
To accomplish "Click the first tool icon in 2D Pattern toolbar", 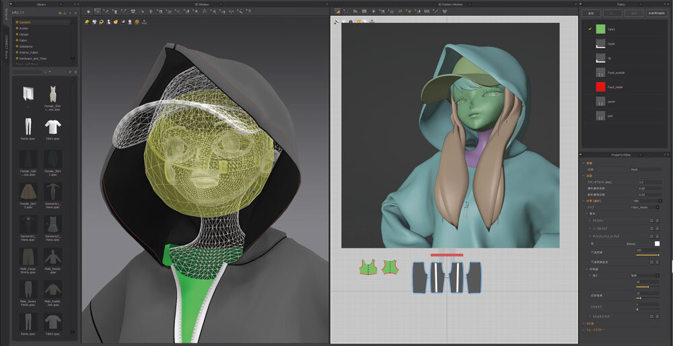I will [x=338, y=11].
